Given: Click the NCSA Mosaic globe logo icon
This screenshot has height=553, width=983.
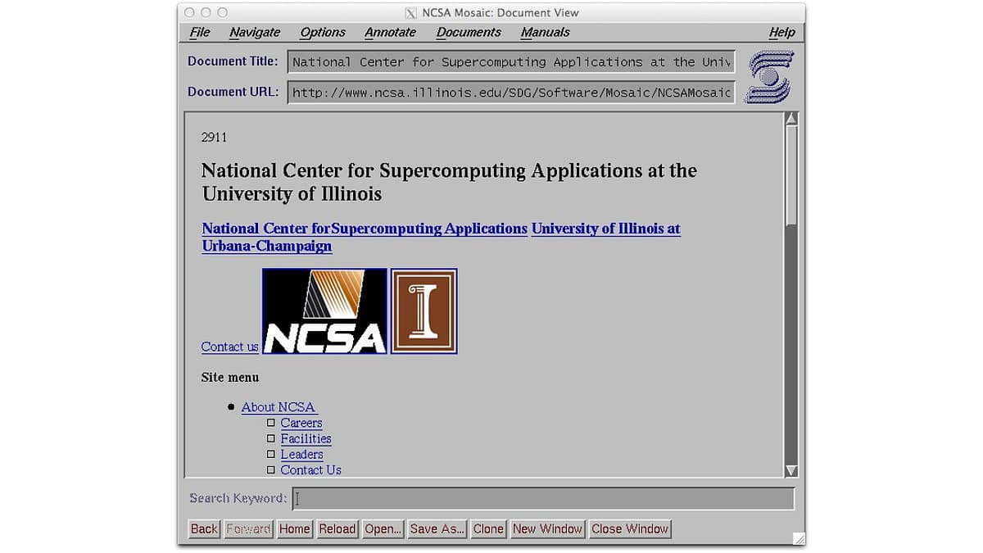Looking at the screenshot, I should 769,77.
